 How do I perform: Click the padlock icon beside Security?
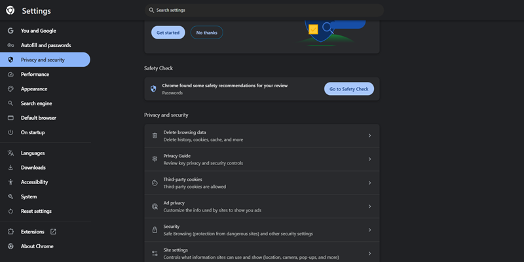pos(155,230)
